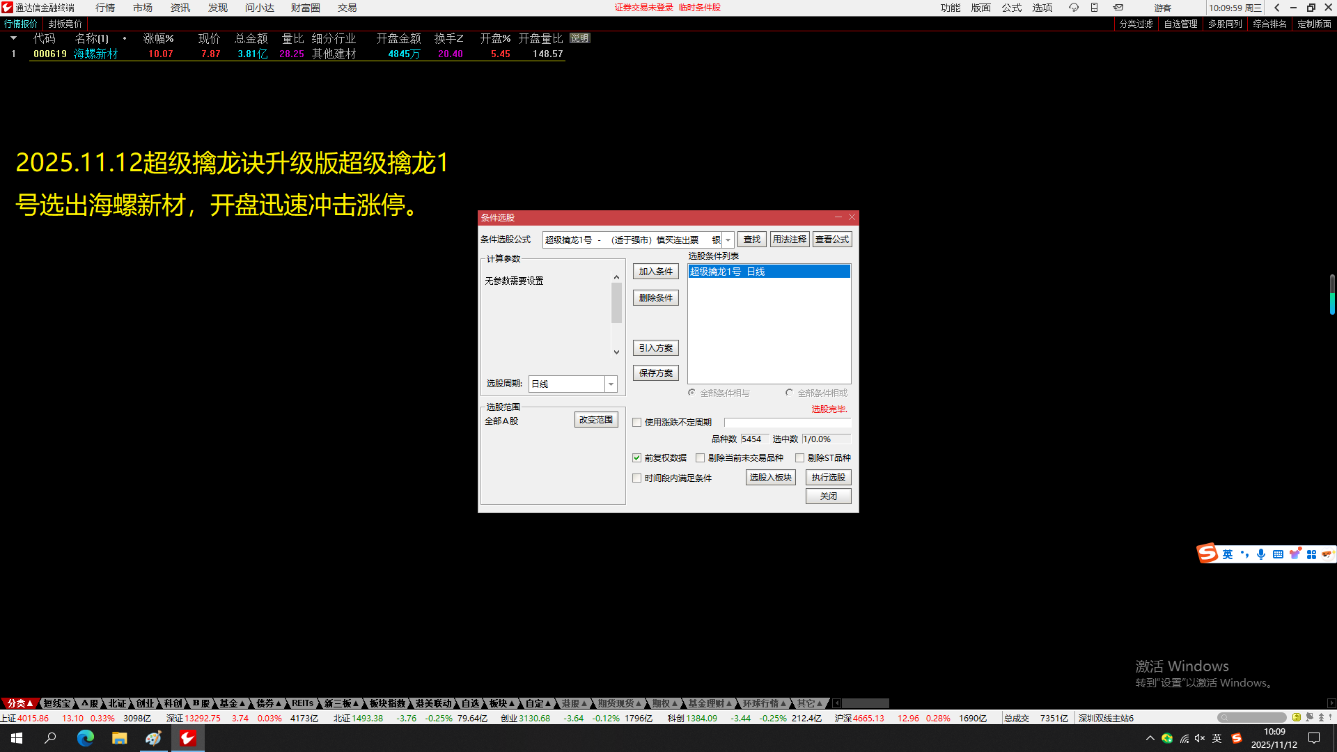Image resolution: width=1337 pixels, height=752 pixels.
Task: Open the Sogou soft keyboard icon
Action: pos(1278,554)
